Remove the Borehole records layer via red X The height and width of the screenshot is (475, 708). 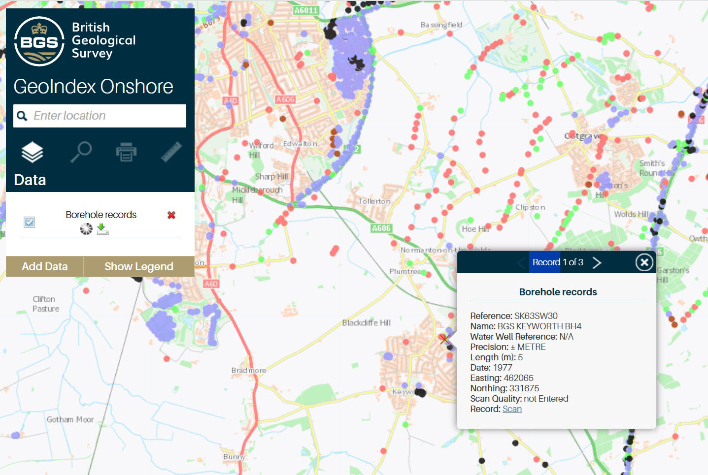tap(171, 215)
